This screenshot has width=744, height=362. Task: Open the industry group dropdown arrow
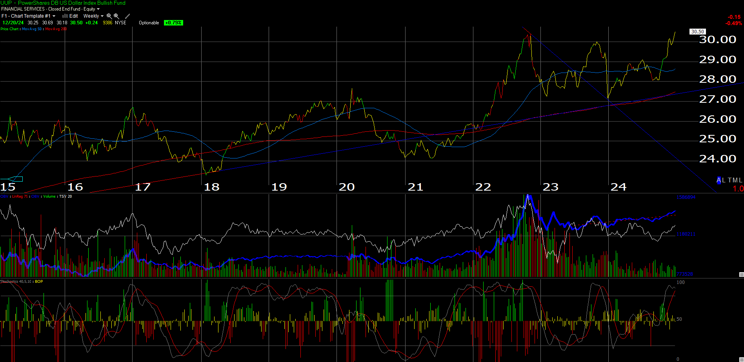point(98,9)
